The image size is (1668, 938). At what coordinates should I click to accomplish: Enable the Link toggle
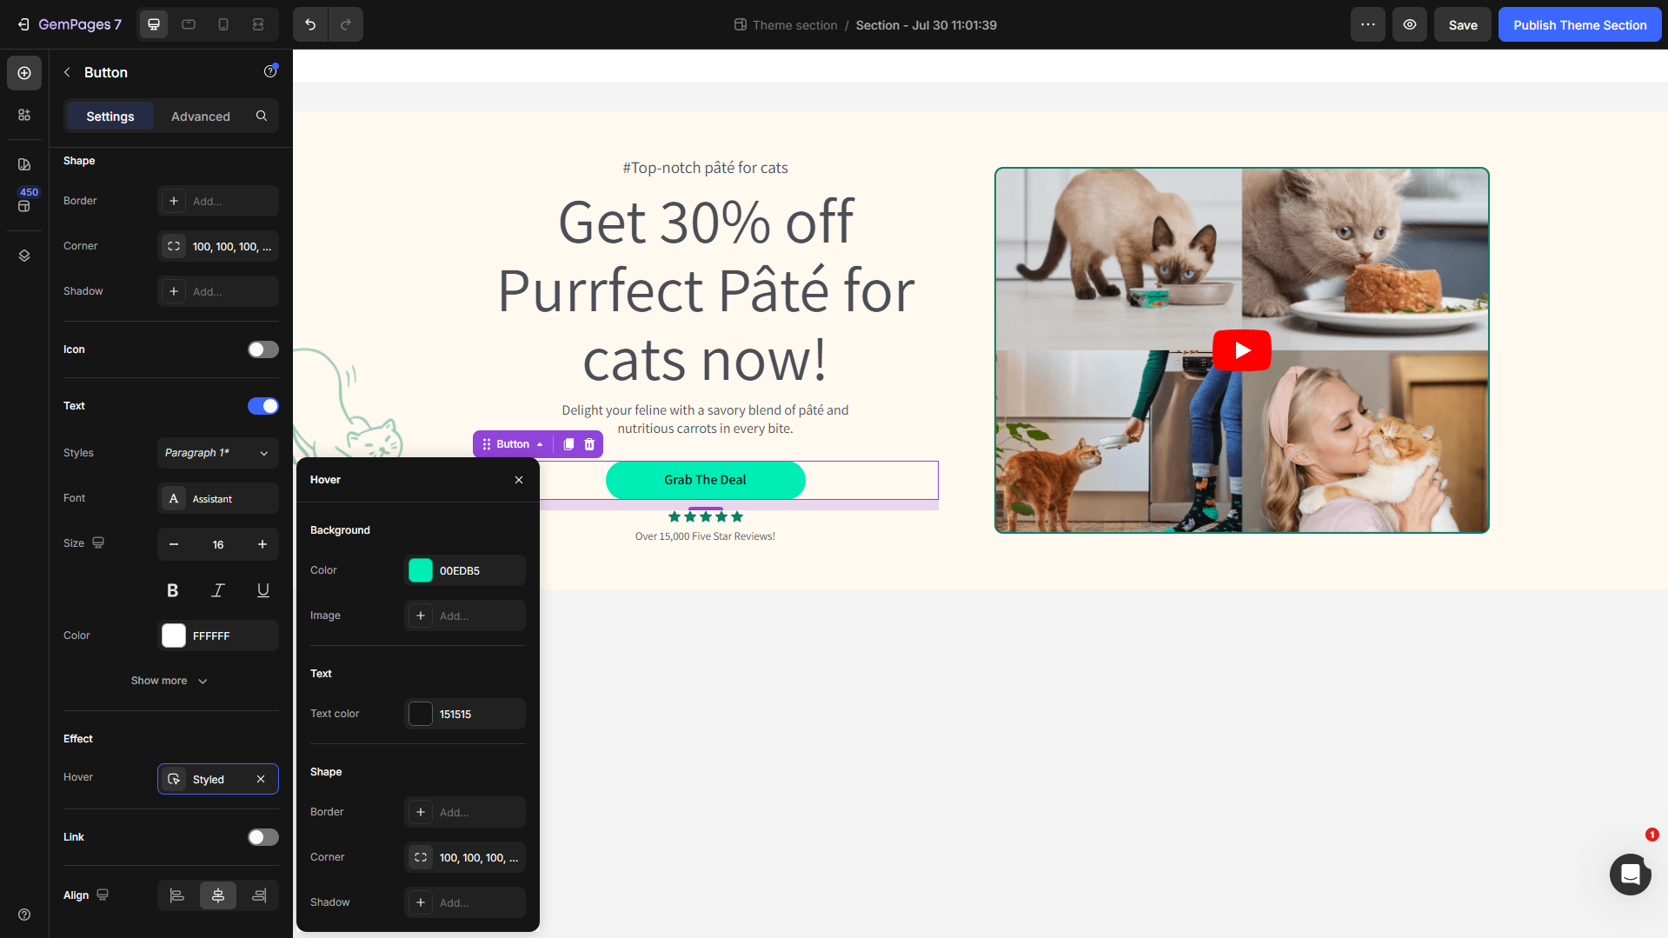(263, 837)
